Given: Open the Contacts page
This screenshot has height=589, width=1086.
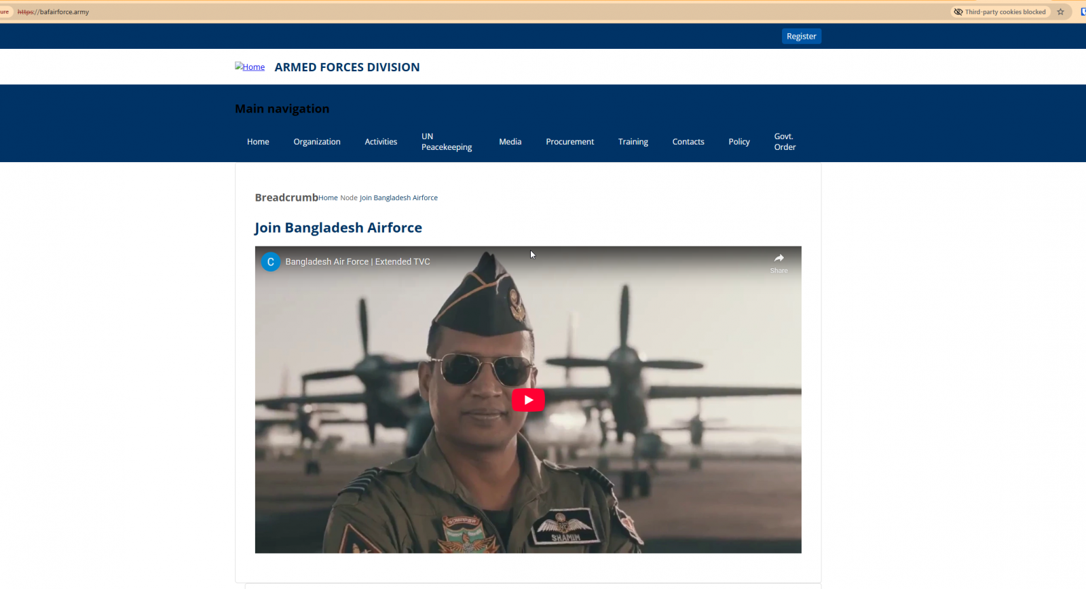Looking at the screenshot, I should tap(688, 142).
